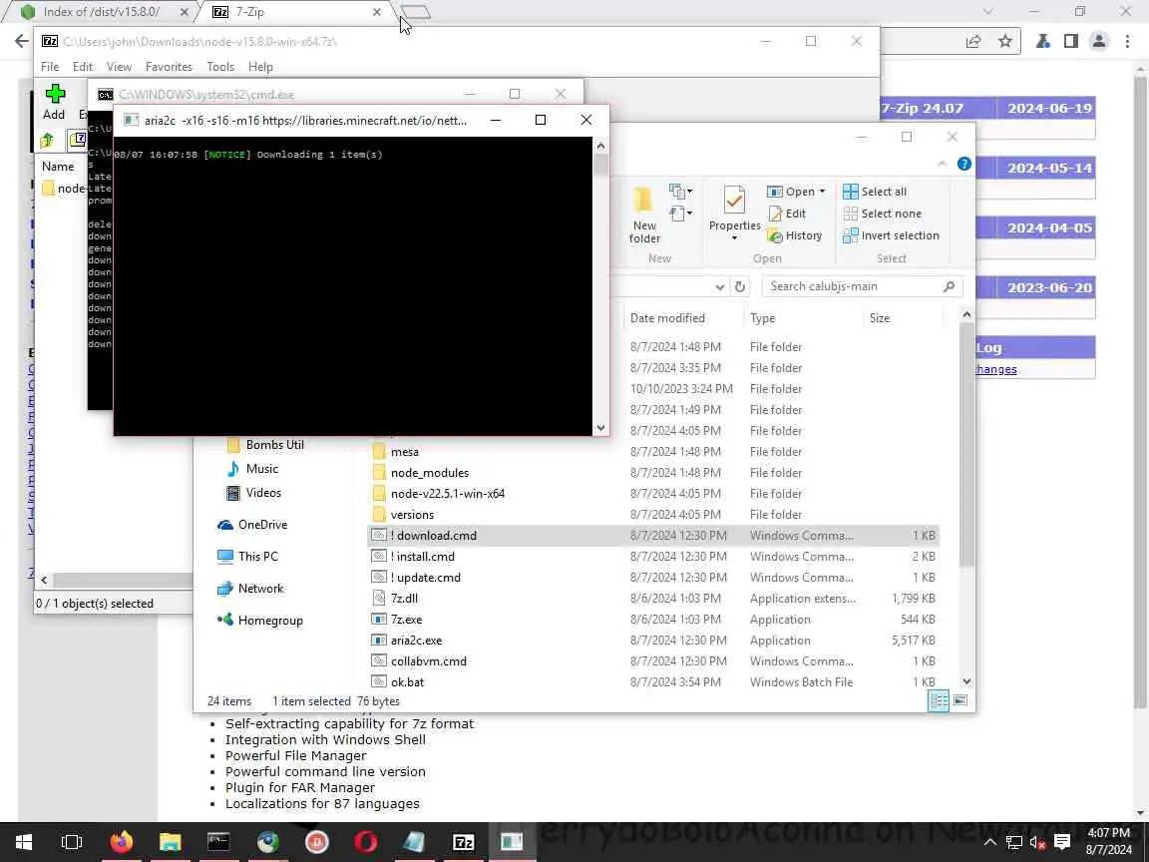Click History in the Explorer ribbon
The height and width of the screenshot is (862, 1149).
794,235
